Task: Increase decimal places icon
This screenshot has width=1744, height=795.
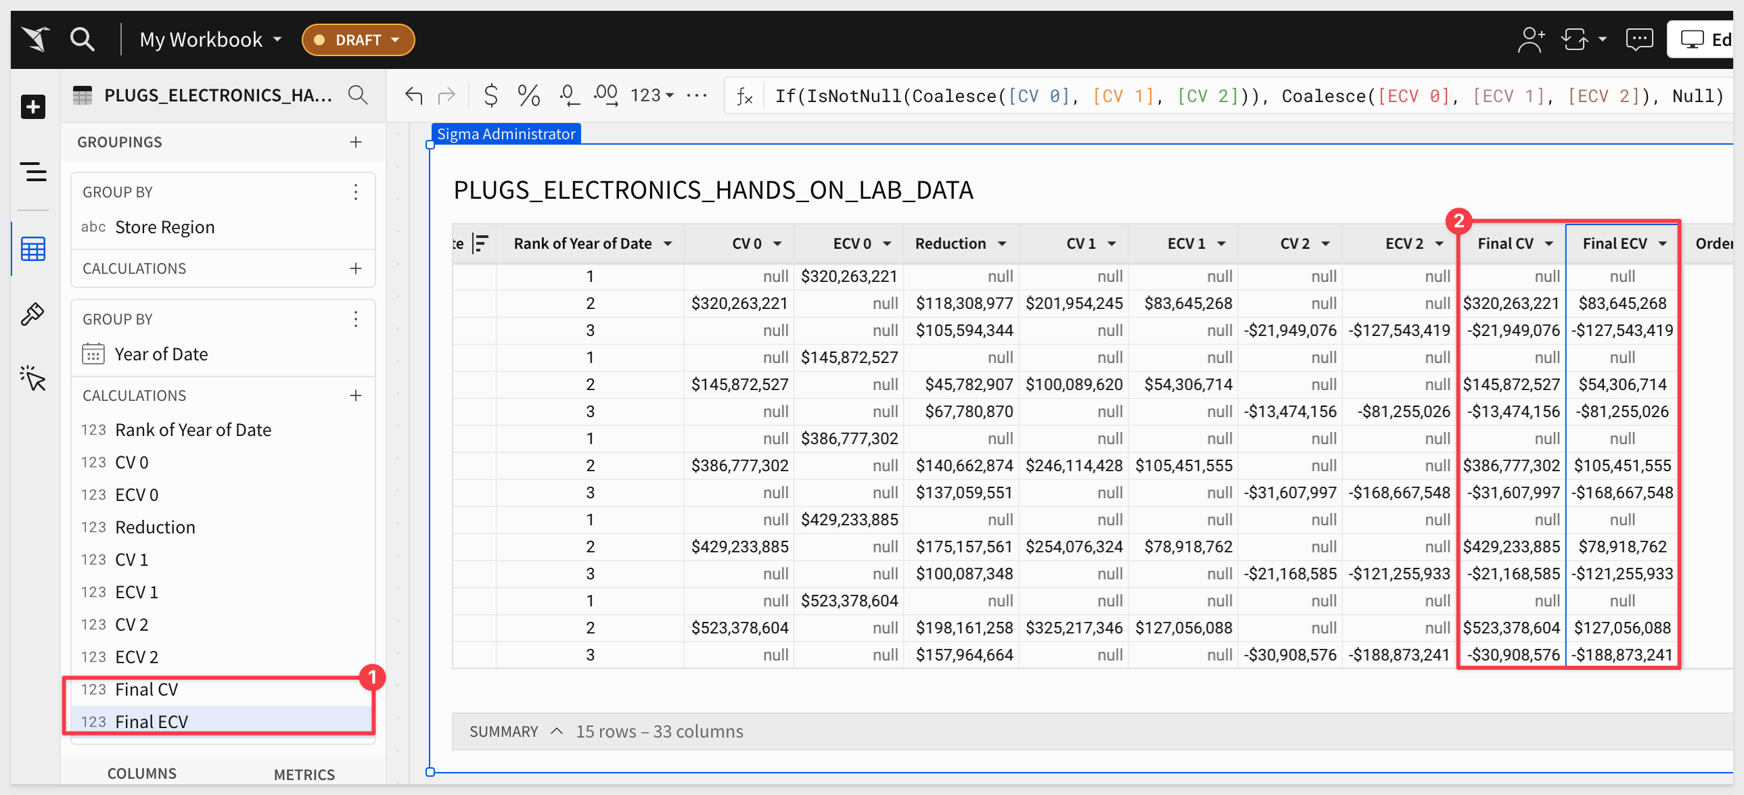Action: [x=605, y=95]
